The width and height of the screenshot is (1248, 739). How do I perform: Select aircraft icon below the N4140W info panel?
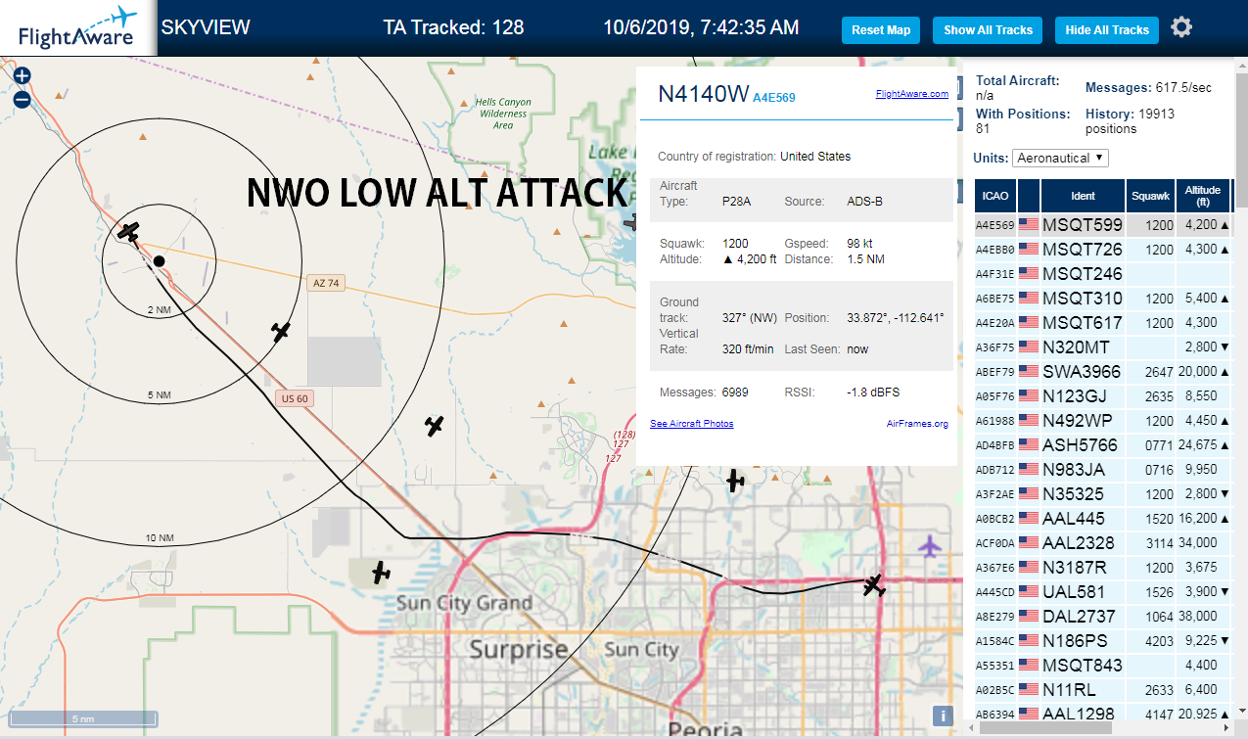(x=735, y=481)
